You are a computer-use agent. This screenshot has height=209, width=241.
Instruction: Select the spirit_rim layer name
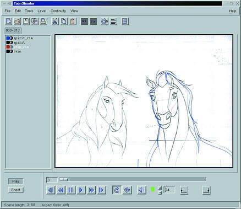(x=23, y=38)
